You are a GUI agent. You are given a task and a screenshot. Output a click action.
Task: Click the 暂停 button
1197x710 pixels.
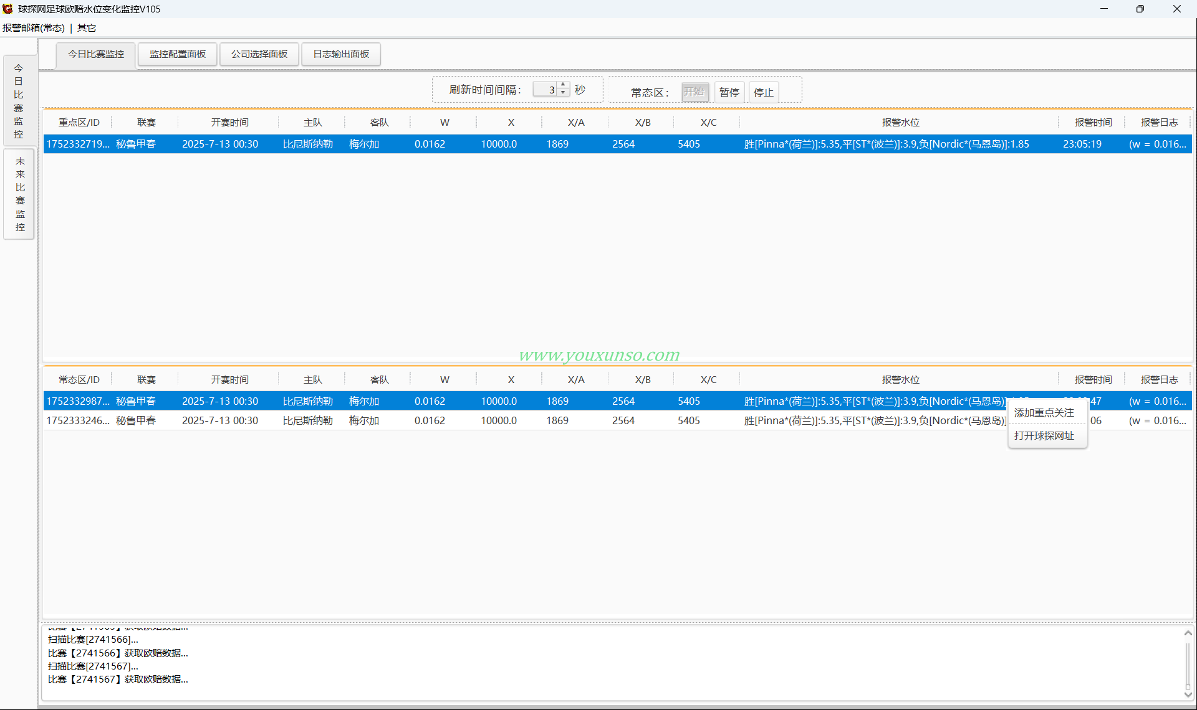(x=729, y=92)
